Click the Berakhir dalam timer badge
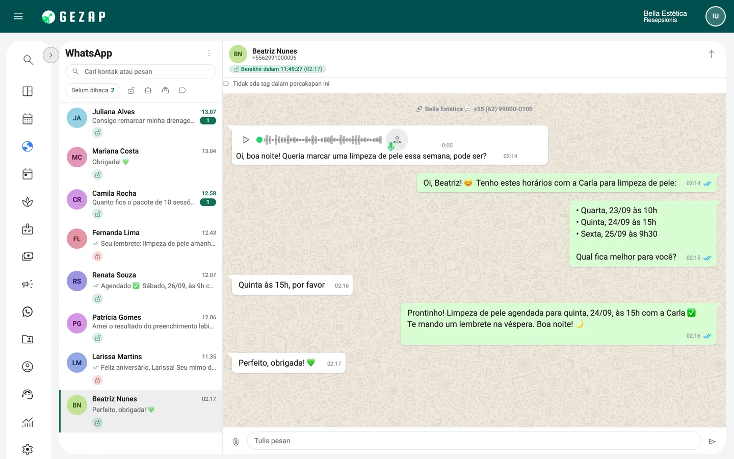This screenshot has width=734, height=459. pos(277,69)
